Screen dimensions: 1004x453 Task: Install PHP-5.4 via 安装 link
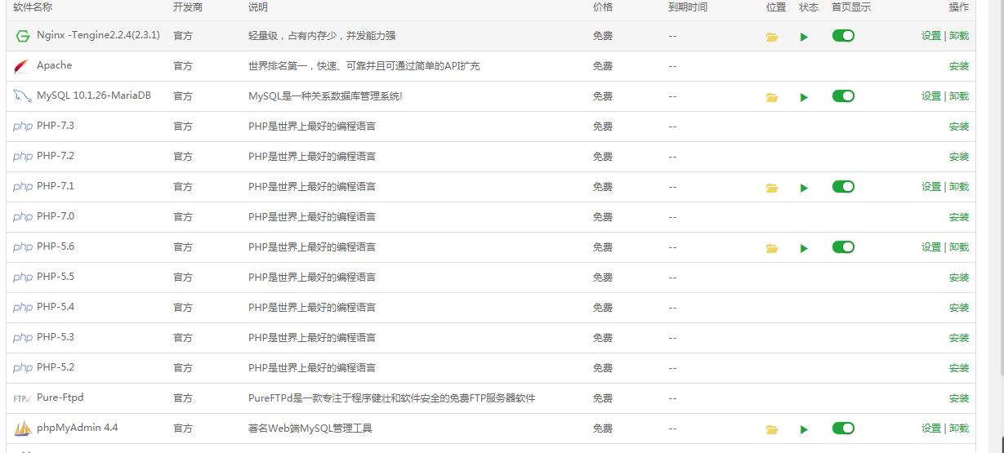pyautogui.click(x=959, y=308)
